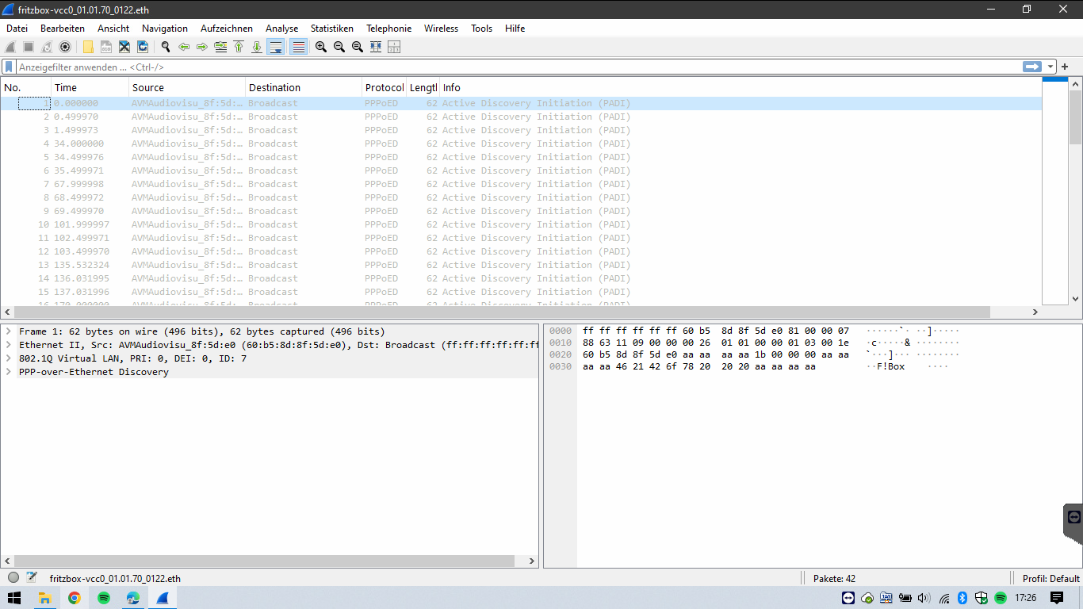
Task: Find a packet with the magnifier icon
Action: (x=166, y=47)
